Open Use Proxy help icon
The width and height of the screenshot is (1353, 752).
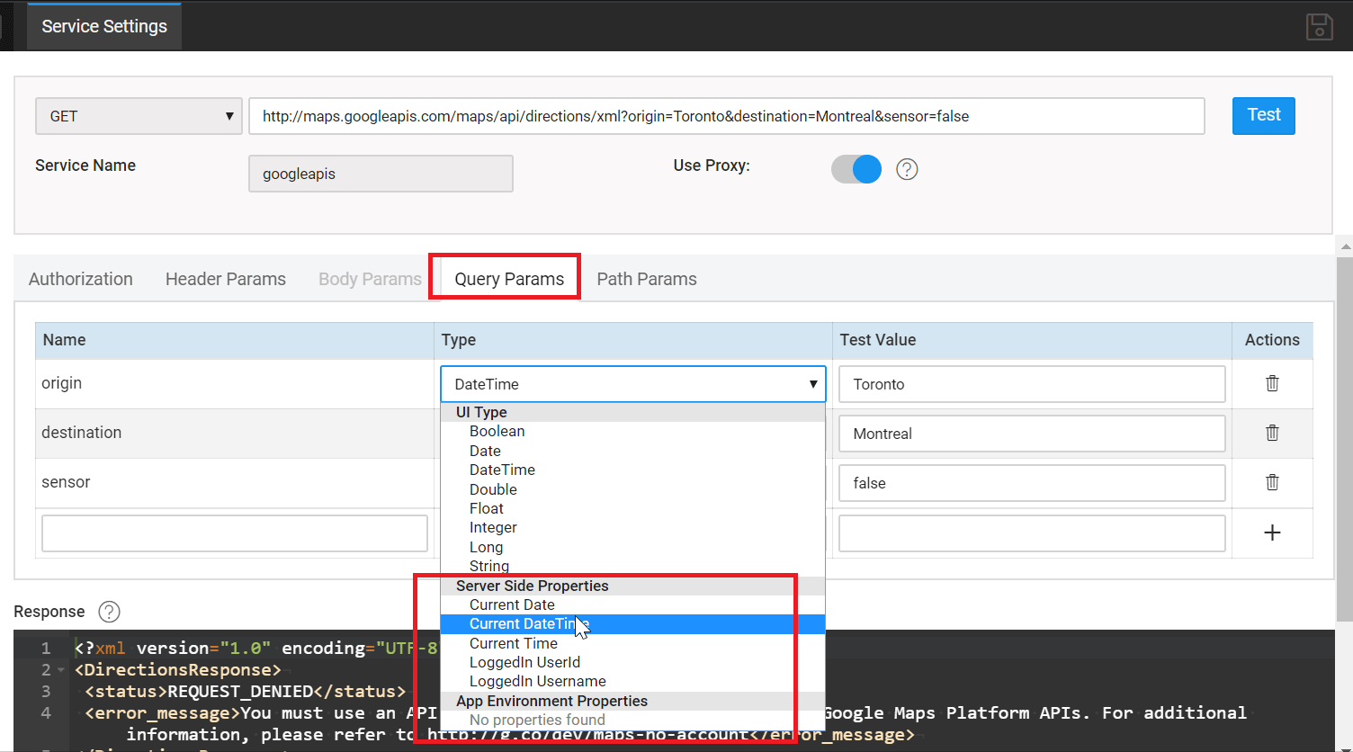click(907, 169)
